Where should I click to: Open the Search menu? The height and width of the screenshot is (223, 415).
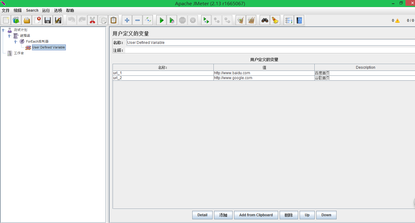click(32, 10)
